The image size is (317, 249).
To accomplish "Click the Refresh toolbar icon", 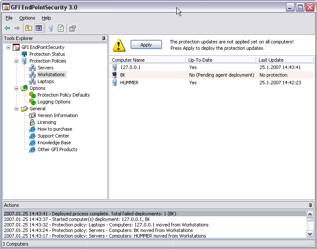I will [61, 29].
